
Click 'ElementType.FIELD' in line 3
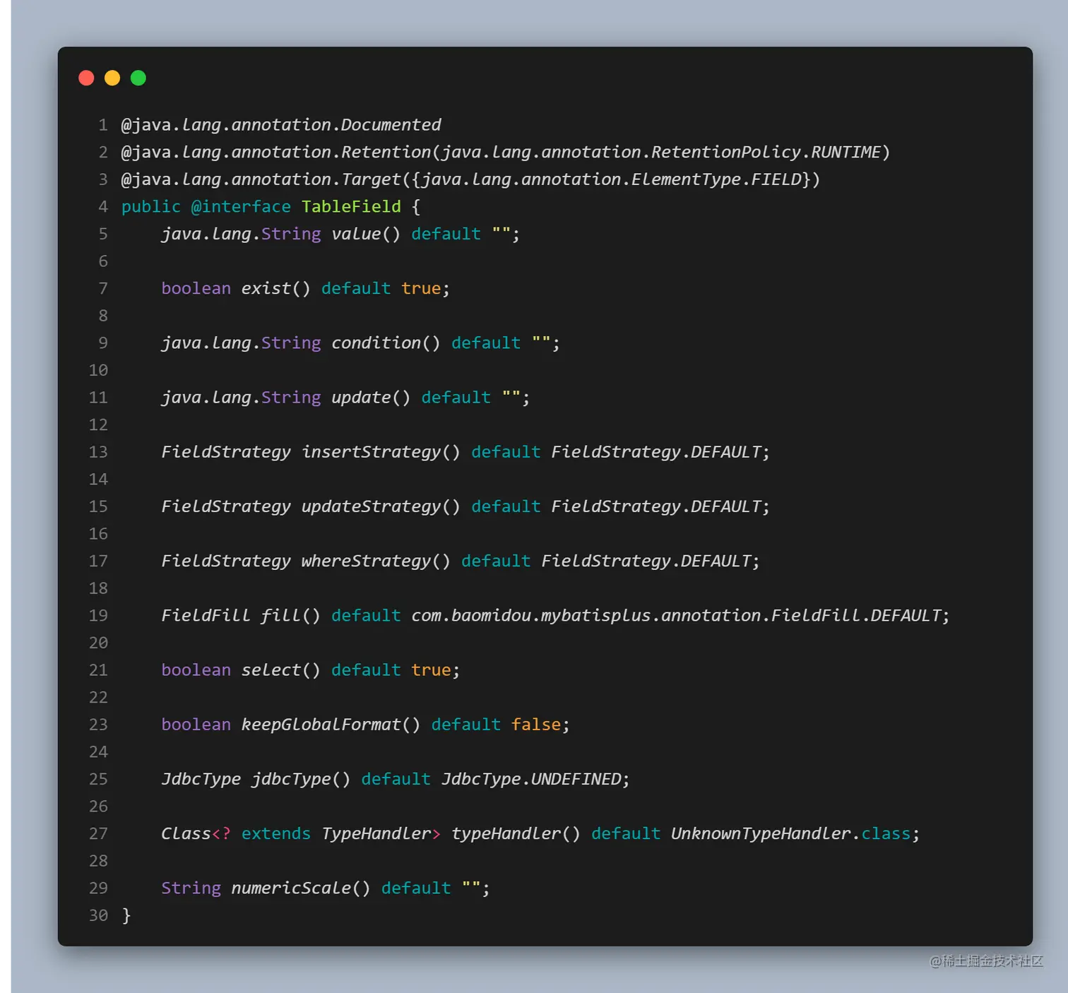[x=716, y=179]
